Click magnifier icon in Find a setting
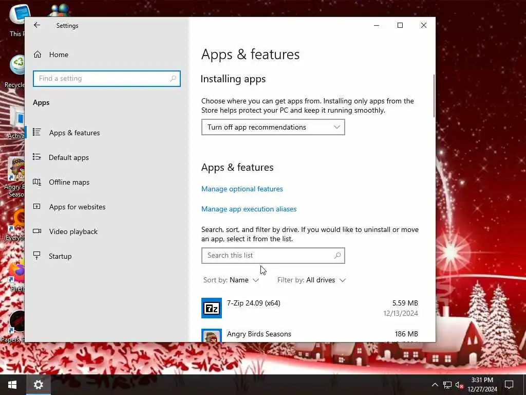This screenshot has height=395, width=526. pyautogui.click(x=173, y=79)
